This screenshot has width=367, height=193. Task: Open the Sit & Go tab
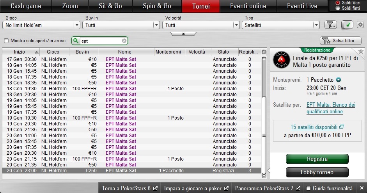(110, 6)
